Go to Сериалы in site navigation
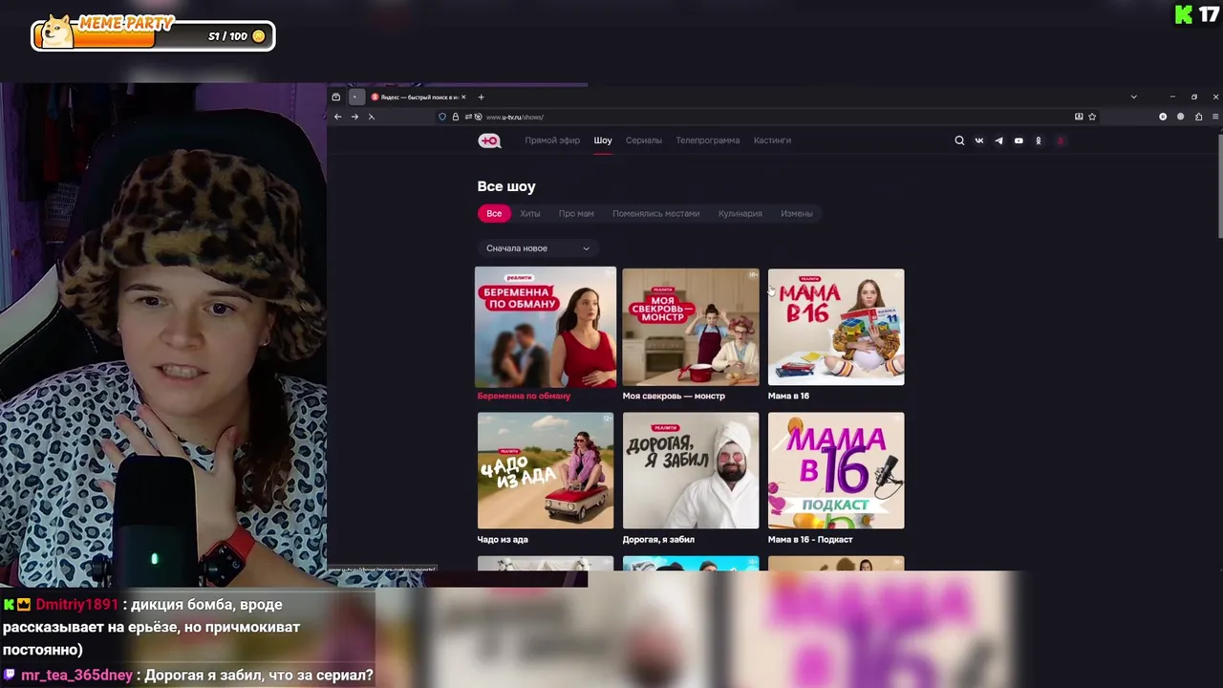1223x688 pixels. [x=644, y=140]
